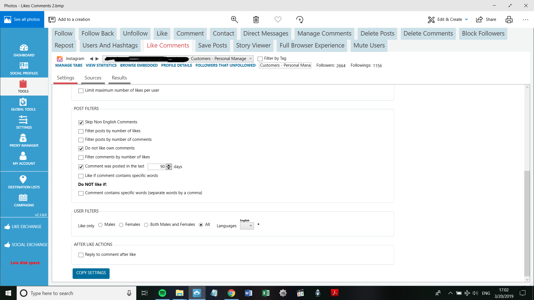Open Social Profiles in sidebar

click(24, 69)
